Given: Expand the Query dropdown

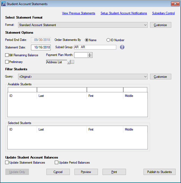Looking at the screenshot, I should pos(145,77).
